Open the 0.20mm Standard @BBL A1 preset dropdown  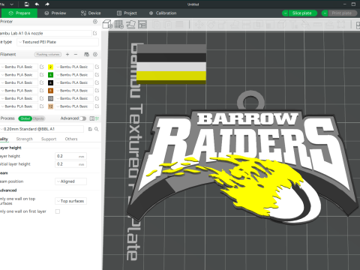click(42, 129)
